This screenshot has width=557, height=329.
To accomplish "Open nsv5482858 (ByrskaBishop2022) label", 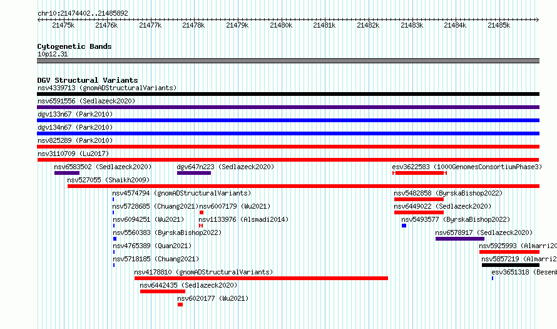I will click(x=448, y=193).
